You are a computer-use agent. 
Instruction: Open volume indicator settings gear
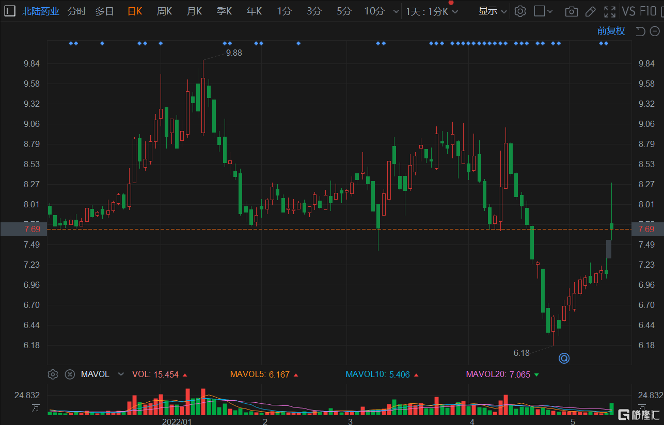52,374
